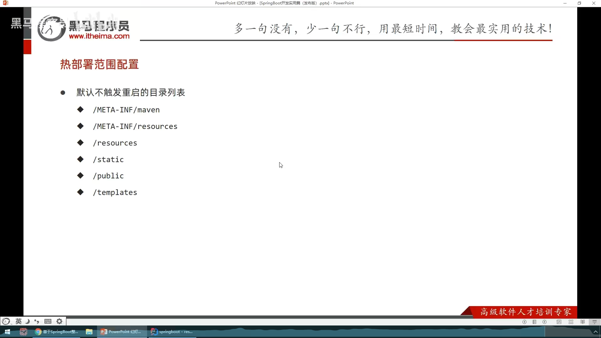This screenshot has width=601, height=338.
Task: Expand the system tray hidden icons chevron
Action: click(x=595, y=332)
